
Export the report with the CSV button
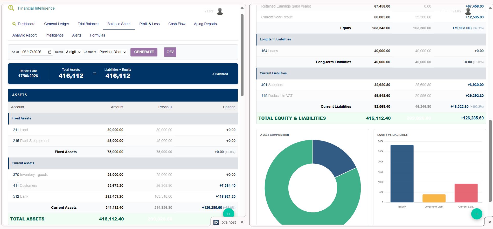click(x=170, y=52)
